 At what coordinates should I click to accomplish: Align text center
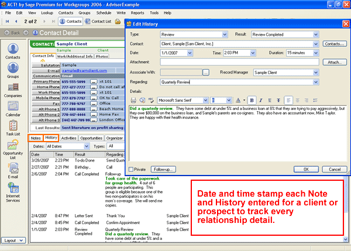pos(298,100)
